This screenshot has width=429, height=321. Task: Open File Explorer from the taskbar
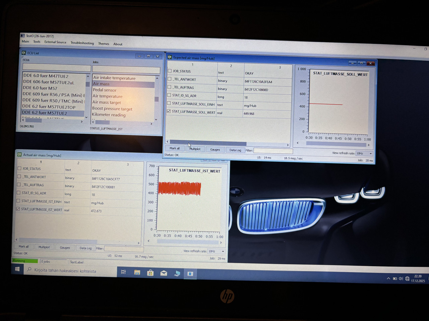pyautogui.click(x=137, y=273)
